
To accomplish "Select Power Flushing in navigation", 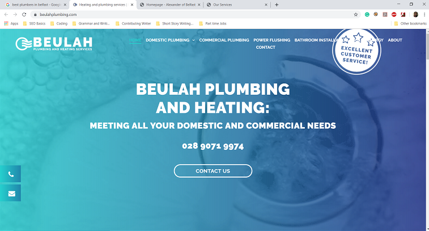I will pyautogui.click(x=271, y=40).
